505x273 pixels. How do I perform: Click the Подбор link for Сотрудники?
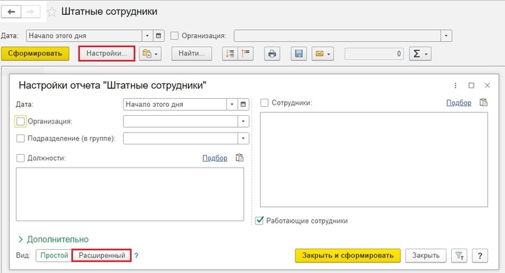click(x=459, y=103)
